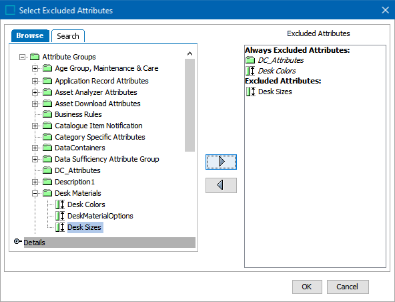Select Category Specific Attributes tree item

100,137
